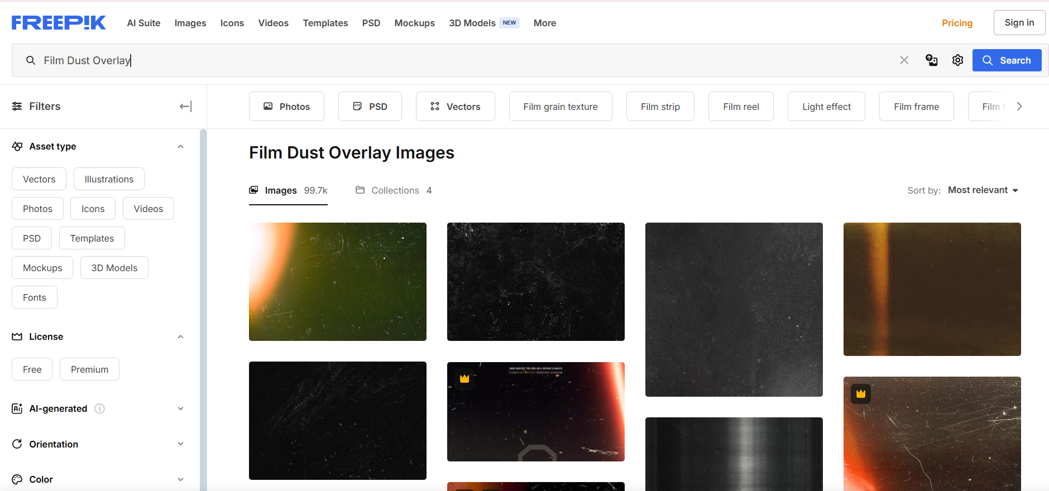Filter results by Photos chip

(286, 107)
